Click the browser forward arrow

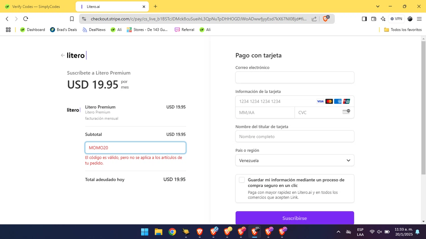(x=16, y=19)
